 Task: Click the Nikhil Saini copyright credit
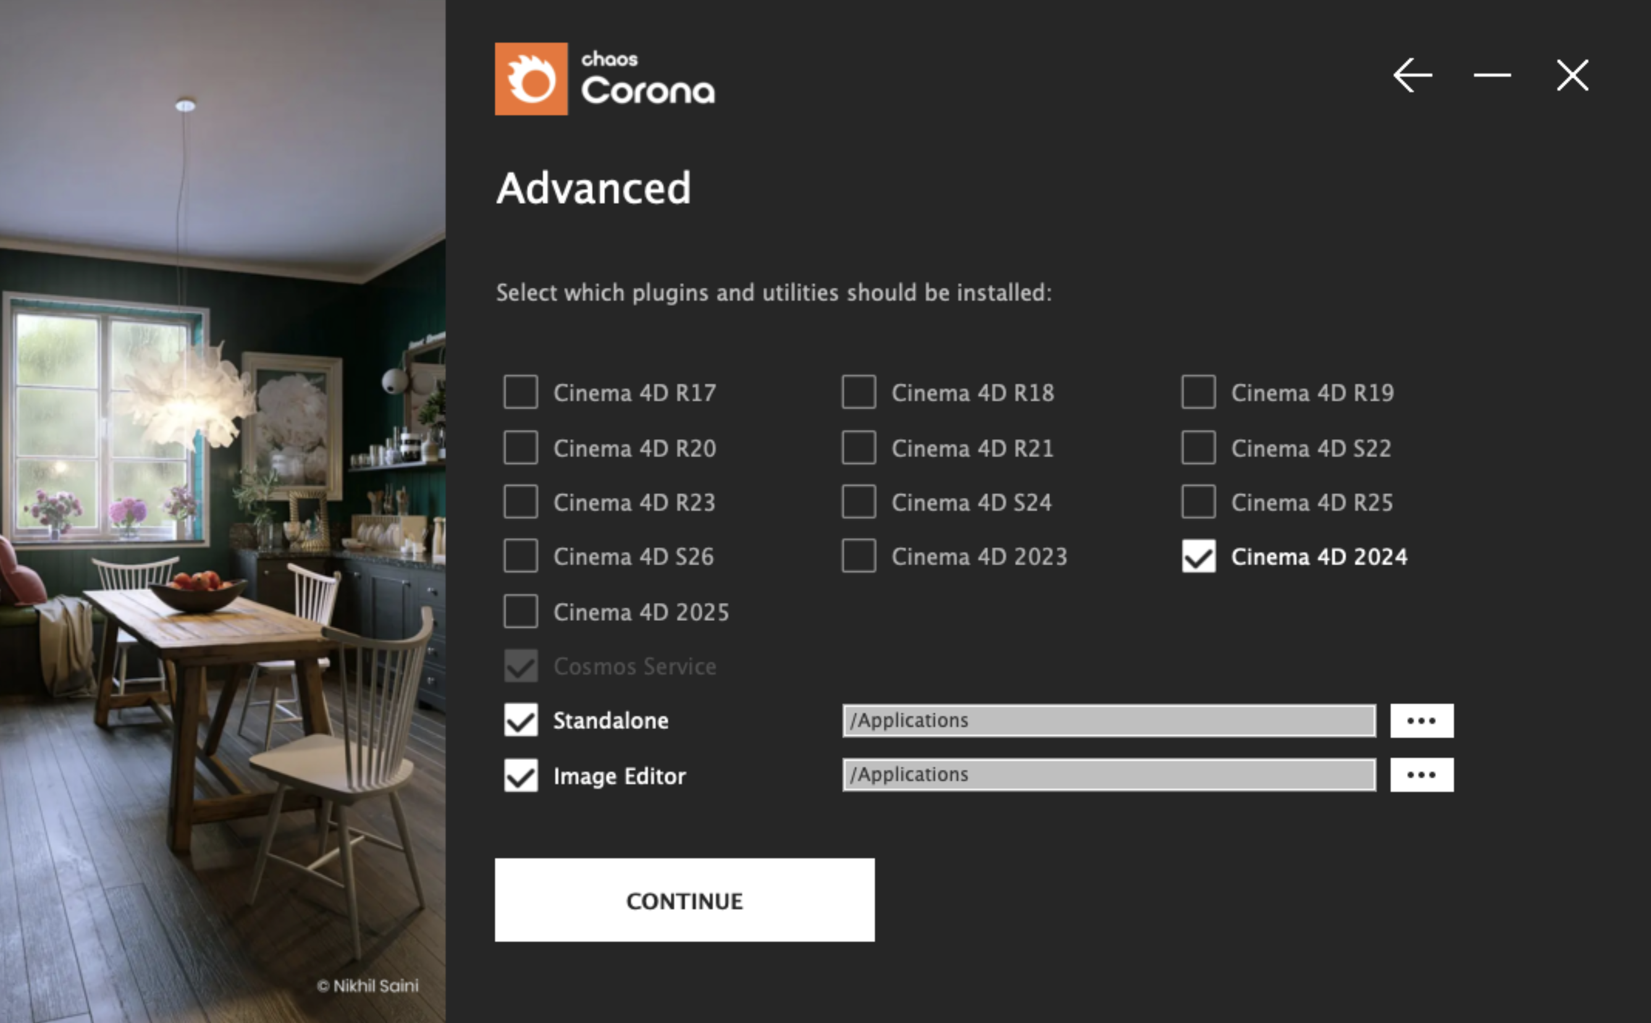pyautogui.click(x=368, y=986)
